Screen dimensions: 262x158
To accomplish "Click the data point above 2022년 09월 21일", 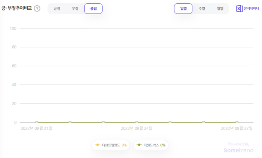I will 37,122.
